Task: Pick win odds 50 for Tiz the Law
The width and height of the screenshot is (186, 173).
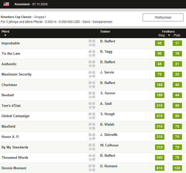Action: [x=160, y=53]
